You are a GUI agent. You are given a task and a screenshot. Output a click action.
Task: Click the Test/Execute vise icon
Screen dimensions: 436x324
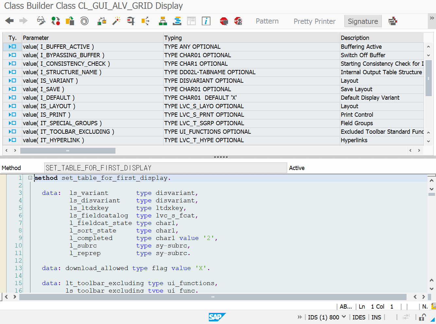131,21
